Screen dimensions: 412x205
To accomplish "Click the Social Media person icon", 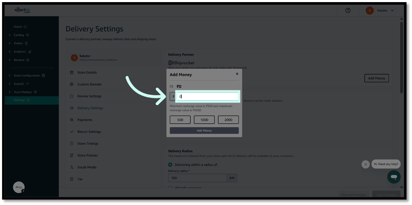I will coord(72,167).
